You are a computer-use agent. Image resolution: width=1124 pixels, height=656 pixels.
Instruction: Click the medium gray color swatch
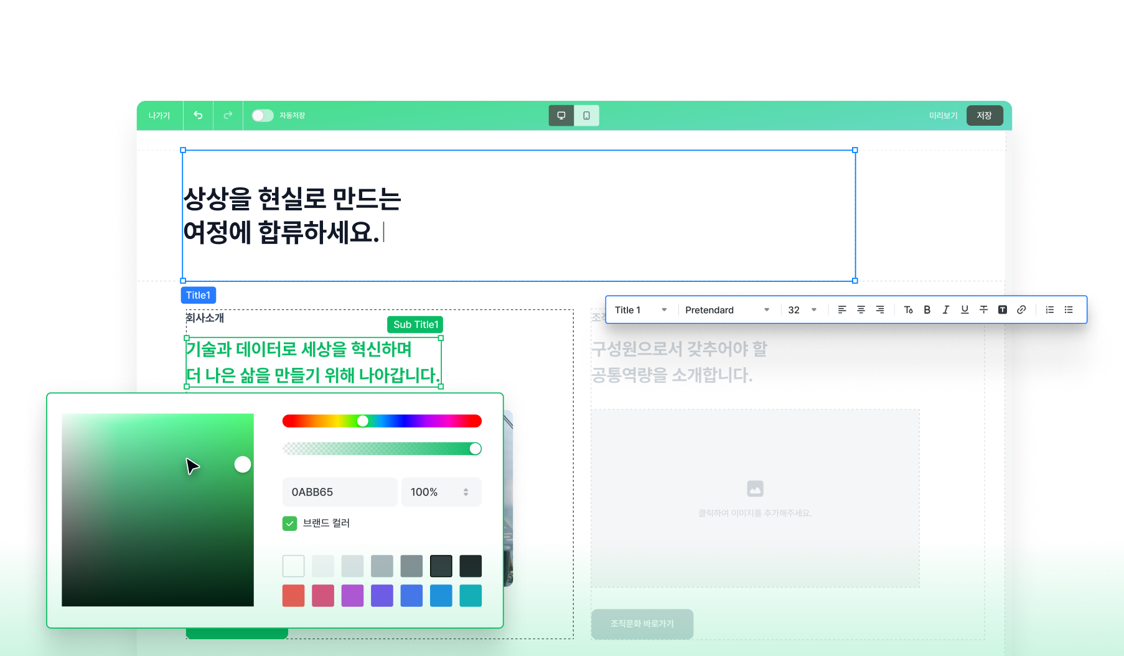click(x=382, y=566)
